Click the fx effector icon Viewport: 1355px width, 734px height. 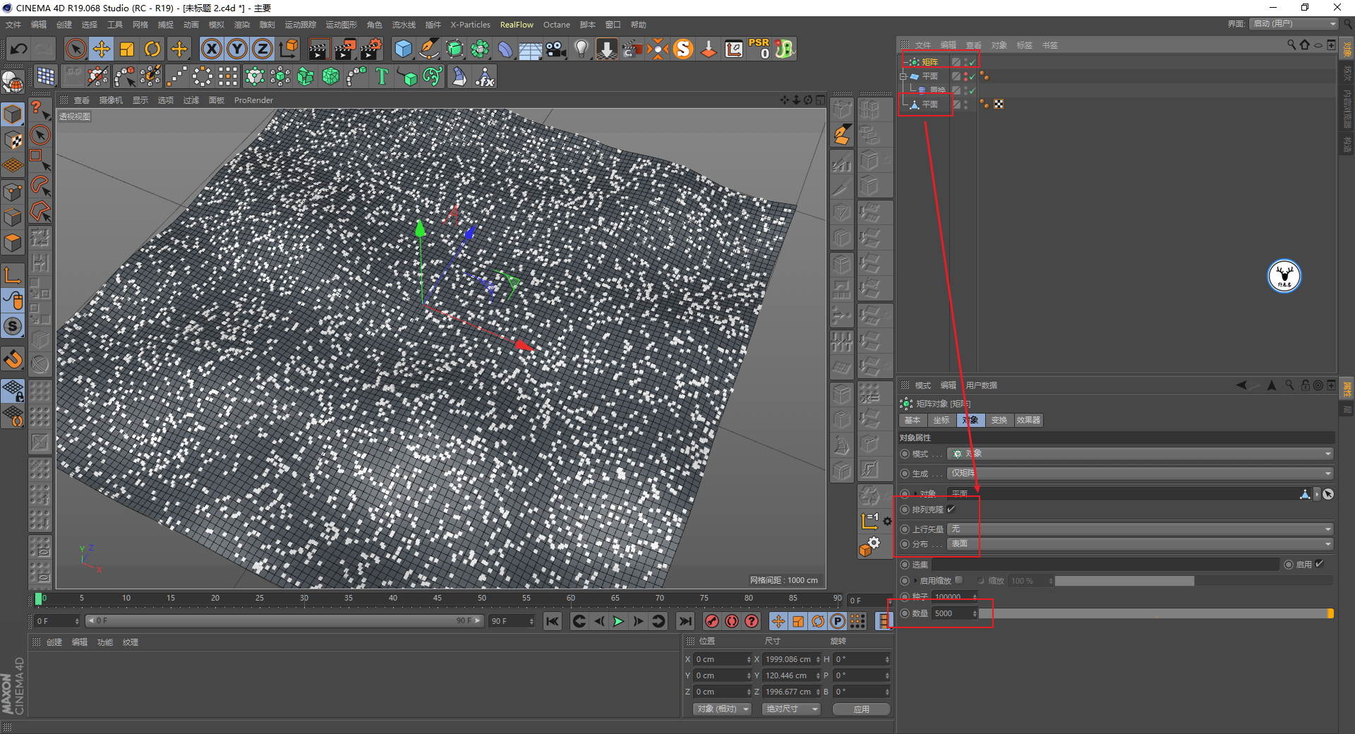tap(485, 76)
